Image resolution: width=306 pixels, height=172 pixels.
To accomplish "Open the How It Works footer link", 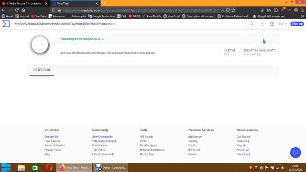I will coord(53,141).
